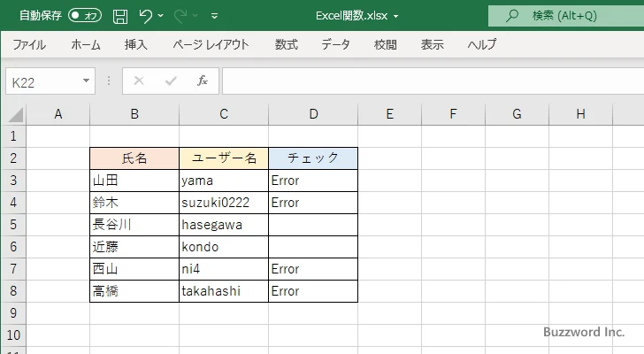
Task: Click the Undo arrow icon
Action: [x=146, y=16]
